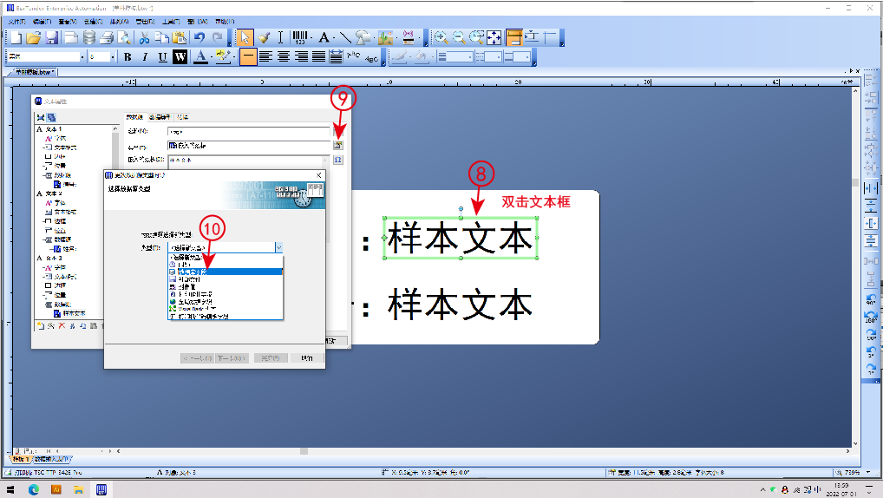883x498 pixels.
Task: Click the font color A button
Action: point(199,57)
